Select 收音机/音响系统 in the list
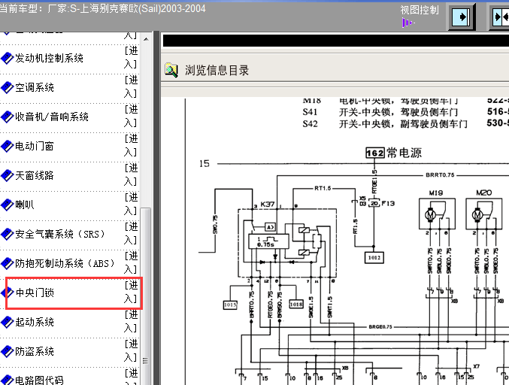This screenshot has height=385, width=509. click(x=52, y=117)
